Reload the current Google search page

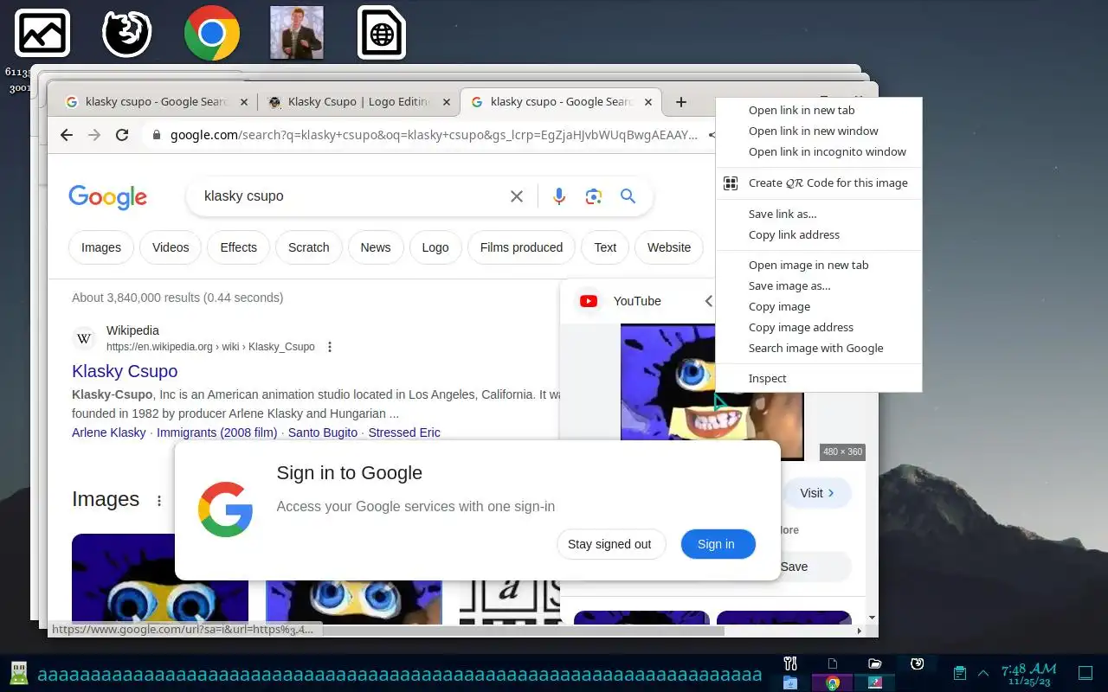click(x=122, y=135)
